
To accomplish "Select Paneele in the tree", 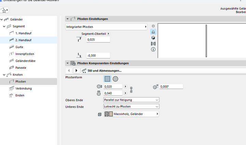I will [21, 68].
